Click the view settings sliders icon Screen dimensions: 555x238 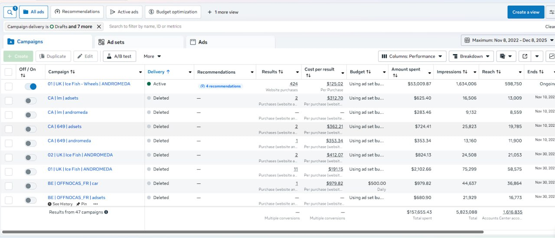551,12
